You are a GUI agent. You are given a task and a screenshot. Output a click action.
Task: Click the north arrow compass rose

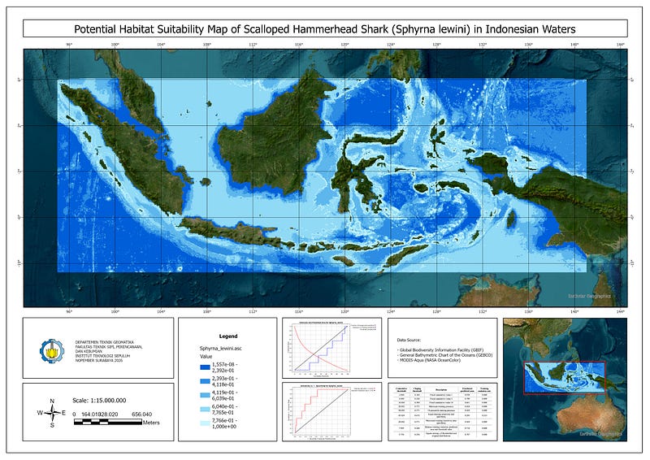pos(52,413)
